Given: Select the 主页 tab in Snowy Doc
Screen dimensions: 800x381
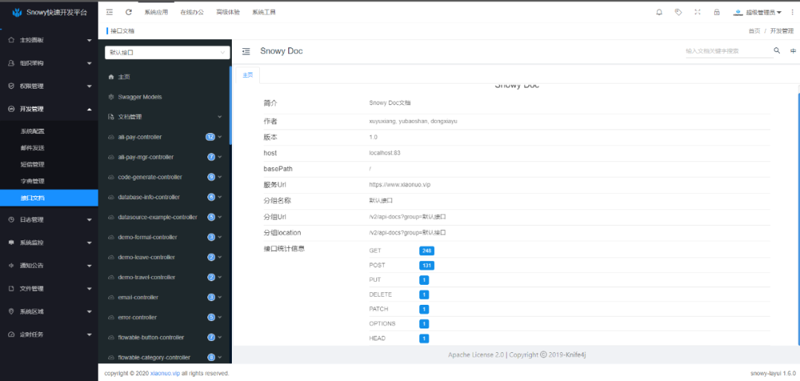Looking at the screenshot, I should click(x=248, y=75).
